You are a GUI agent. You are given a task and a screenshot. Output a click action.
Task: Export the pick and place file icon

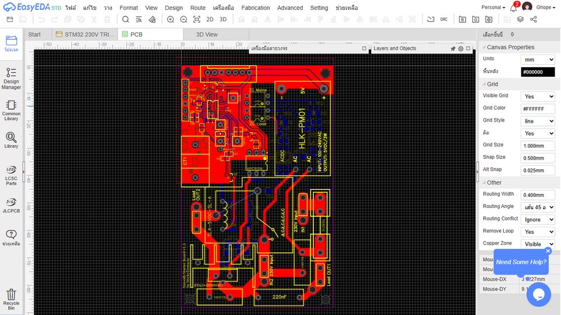(x=489, y=19)
